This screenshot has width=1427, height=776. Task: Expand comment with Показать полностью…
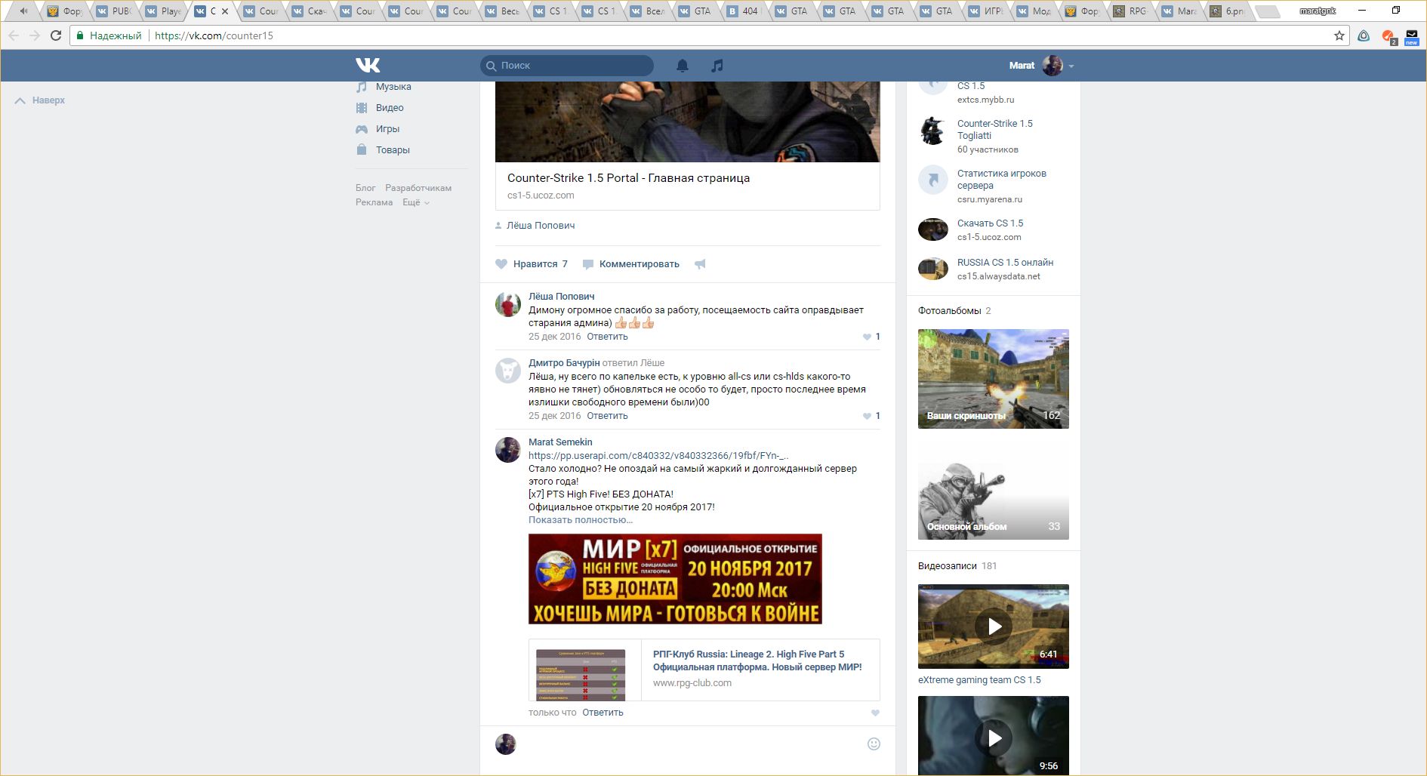click(581, 520)
